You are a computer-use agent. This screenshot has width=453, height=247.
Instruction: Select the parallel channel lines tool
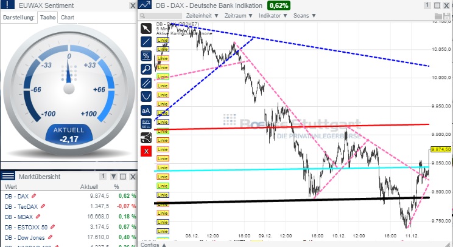(146, 83)
